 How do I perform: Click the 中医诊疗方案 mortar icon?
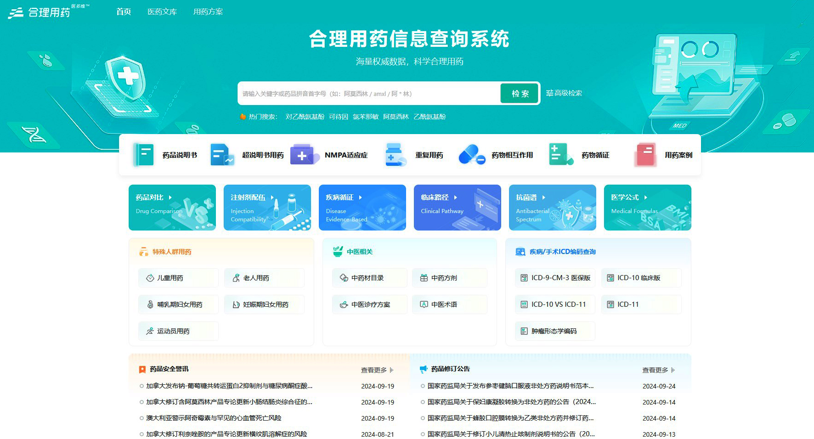[344, 304]
